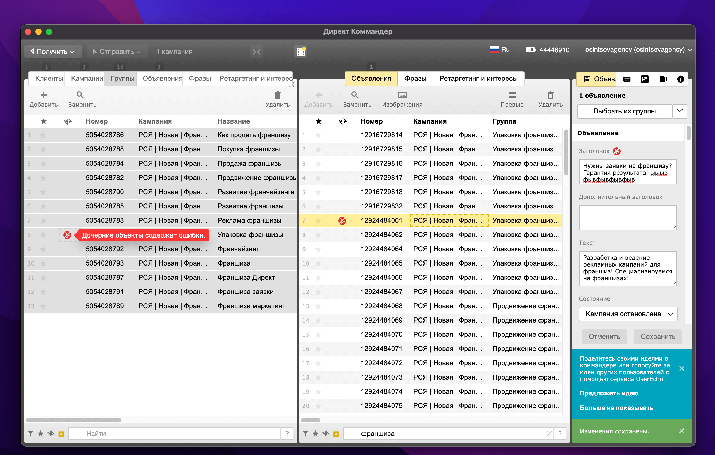Click the star favorite icon on row 7

[x=44, y=220]
